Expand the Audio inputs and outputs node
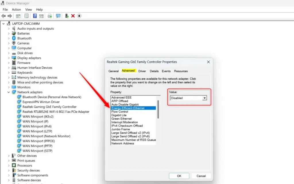 point(9,29)
